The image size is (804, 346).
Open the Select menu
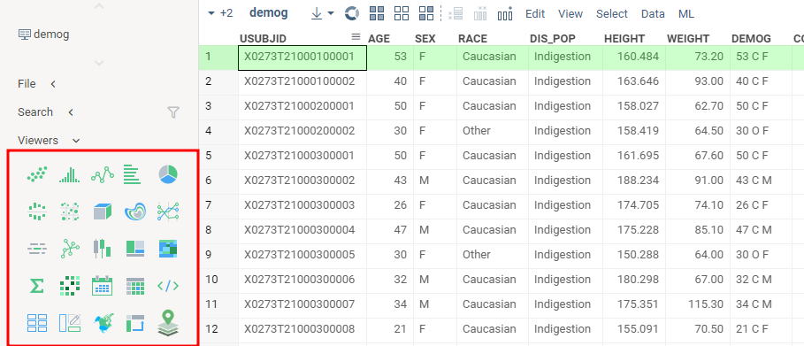612,14
